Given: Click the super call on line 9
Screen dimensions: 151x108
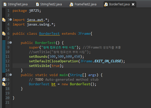Looking at the screenshot, I should pyautogui.click(x=34, y=47).
